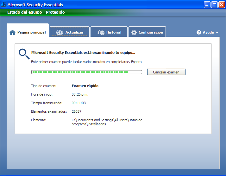This screenshot has height=176, width=226.
Task: Open the Ayuda menu
Action: tap(207, 32)
